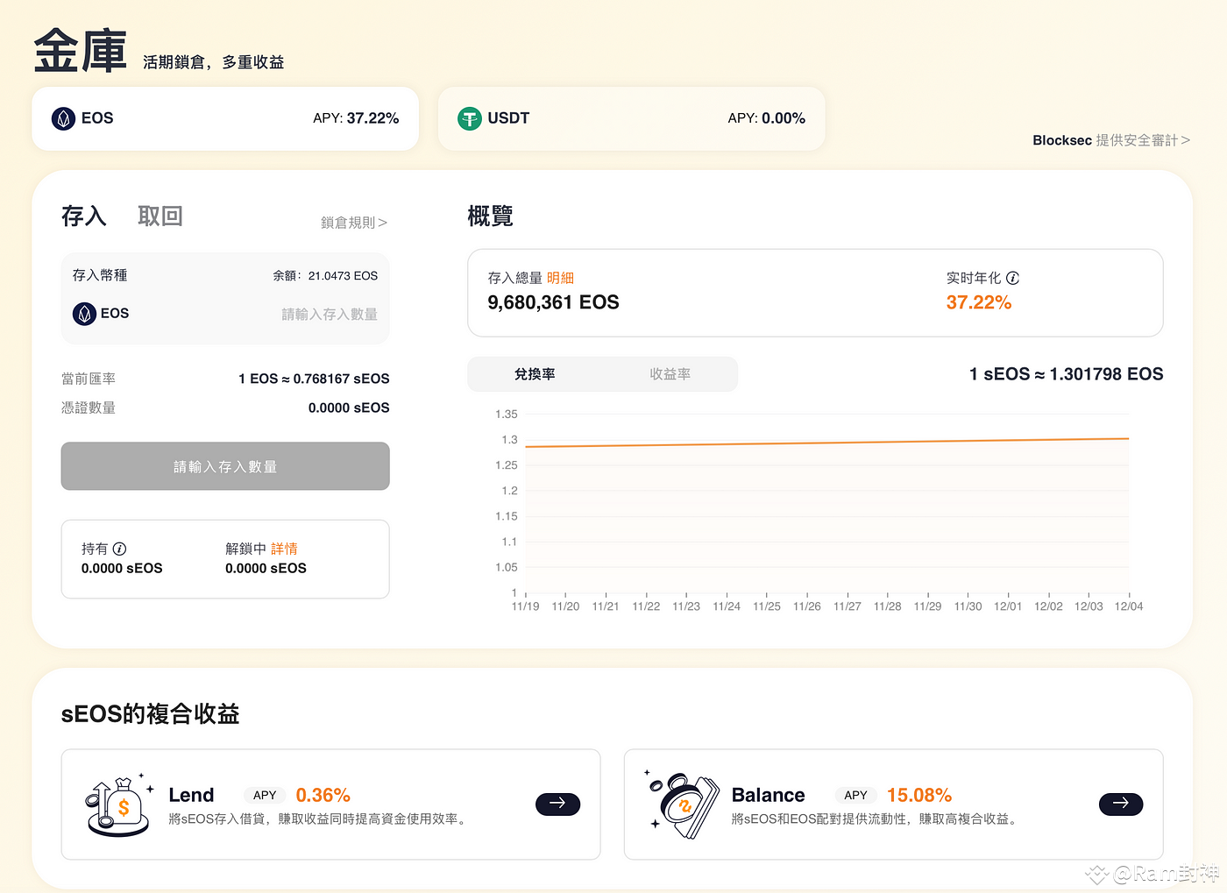Screen dimensions: 1227x893
Task: Open the 取回 withdraw tab
Action: click(x=160, y=216)
